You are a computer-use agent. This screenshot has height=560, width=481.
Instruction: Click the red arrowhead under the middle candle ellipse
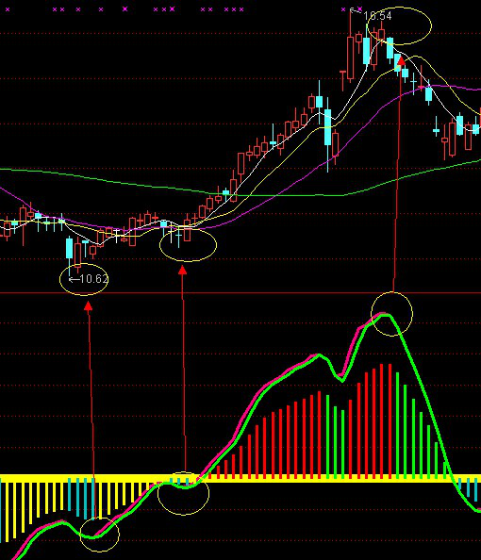coord(183,271)
